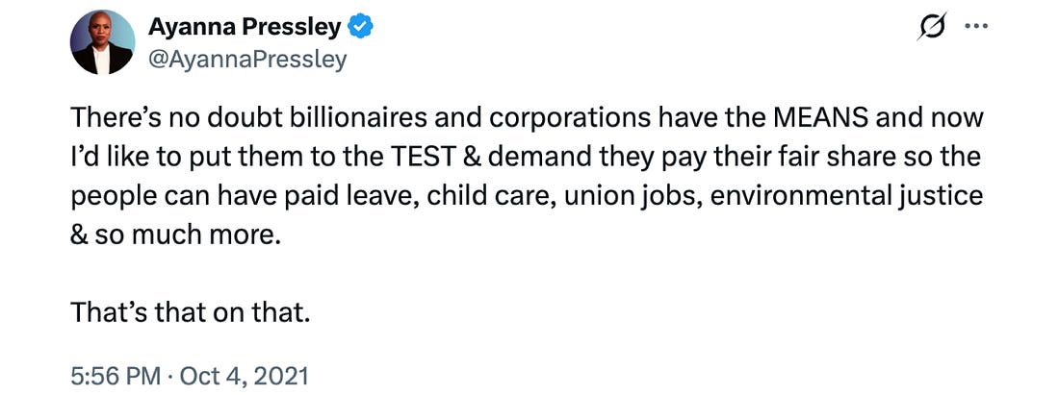The image size is (1059, 395).
Task: Click the Grok slashed-circle icon
Action: pyautogui.click(x=933, y=28)
